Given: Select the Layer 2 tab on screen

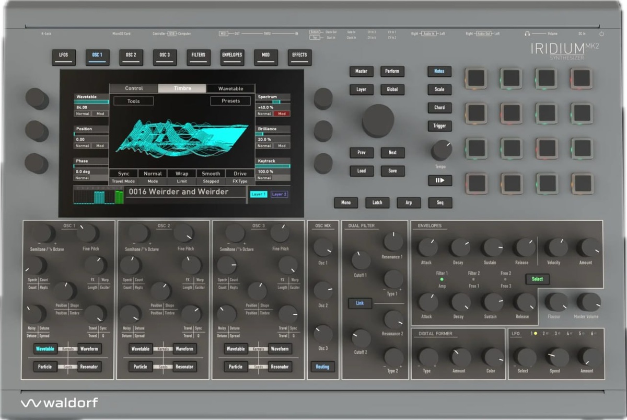Looking at the screenshot, I should pyautogui.click(x=279, y=194).
